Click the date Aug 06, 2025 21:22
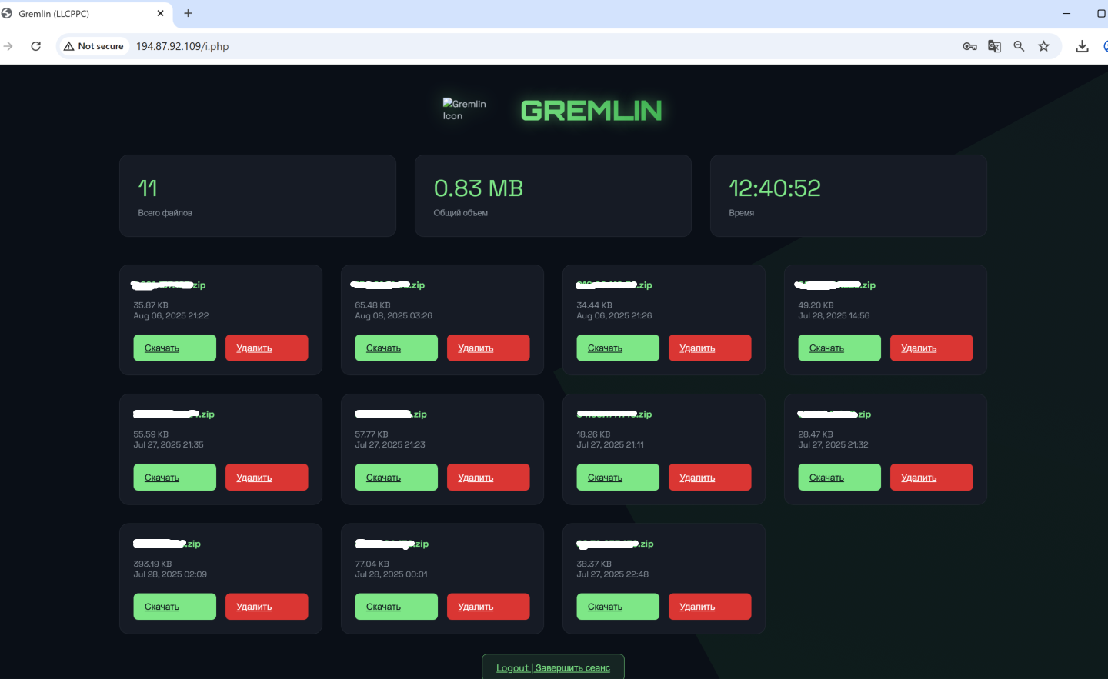 pyautogui.click(x=171, y=315)
